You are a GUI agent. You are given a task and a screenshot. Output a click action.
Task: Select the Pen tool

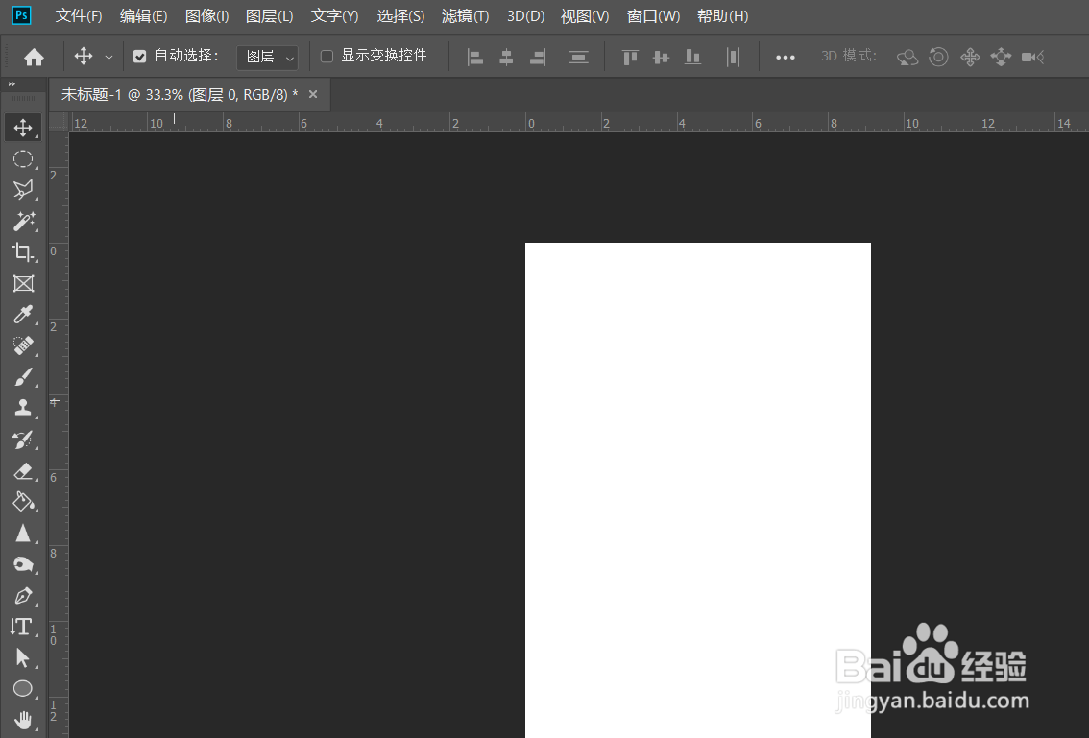pyautogui.click(x=23, y=596)
